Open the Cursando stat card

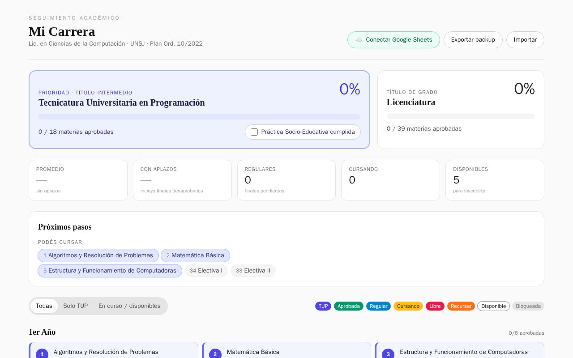(x=390, y=180)
